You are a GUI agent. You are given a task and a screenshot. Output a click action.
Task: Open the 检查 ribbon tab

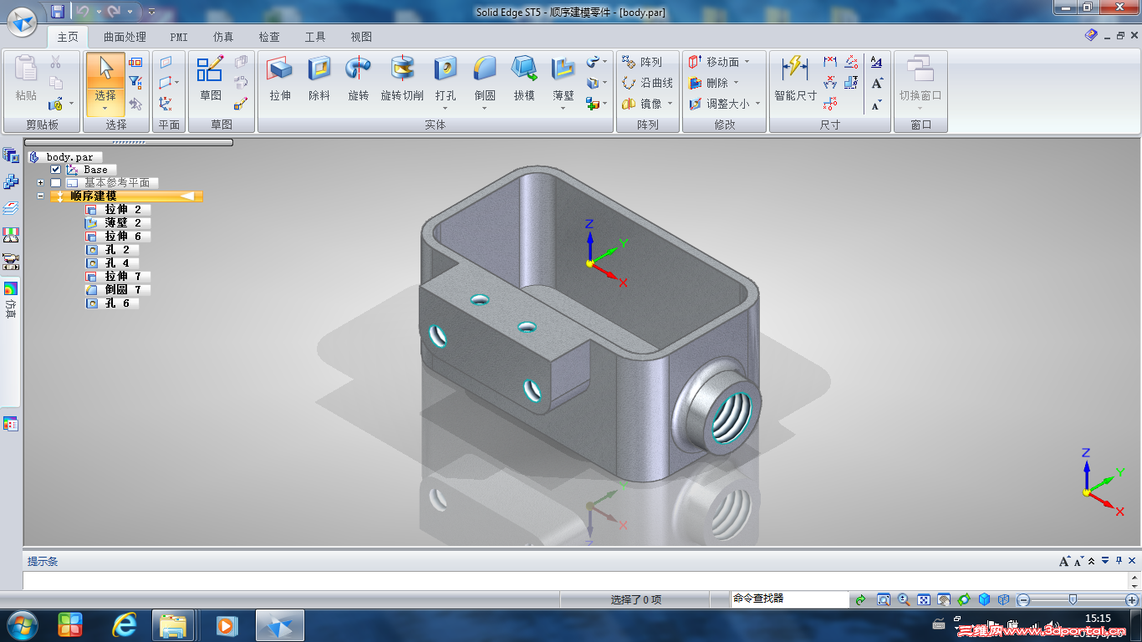269,37
